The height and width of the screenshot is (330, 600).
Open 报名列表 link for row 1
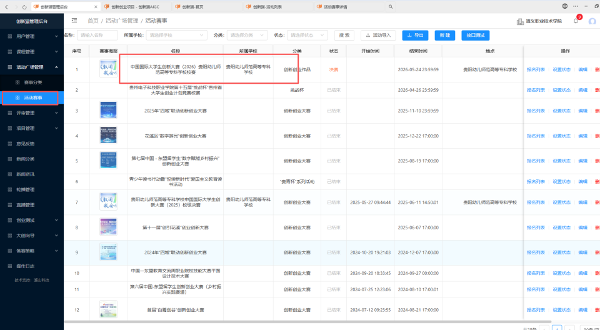pyautogui.click(x=536, y=69)
